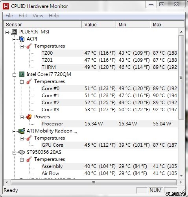Image resolution: width=188 pixels, height=197 pixels.
Task: Click the vertical scrollbar up arrow
Action: [x=181, y=32]
